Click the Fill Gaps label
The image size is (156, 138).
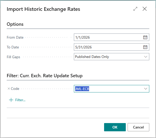tap(13, 57)
